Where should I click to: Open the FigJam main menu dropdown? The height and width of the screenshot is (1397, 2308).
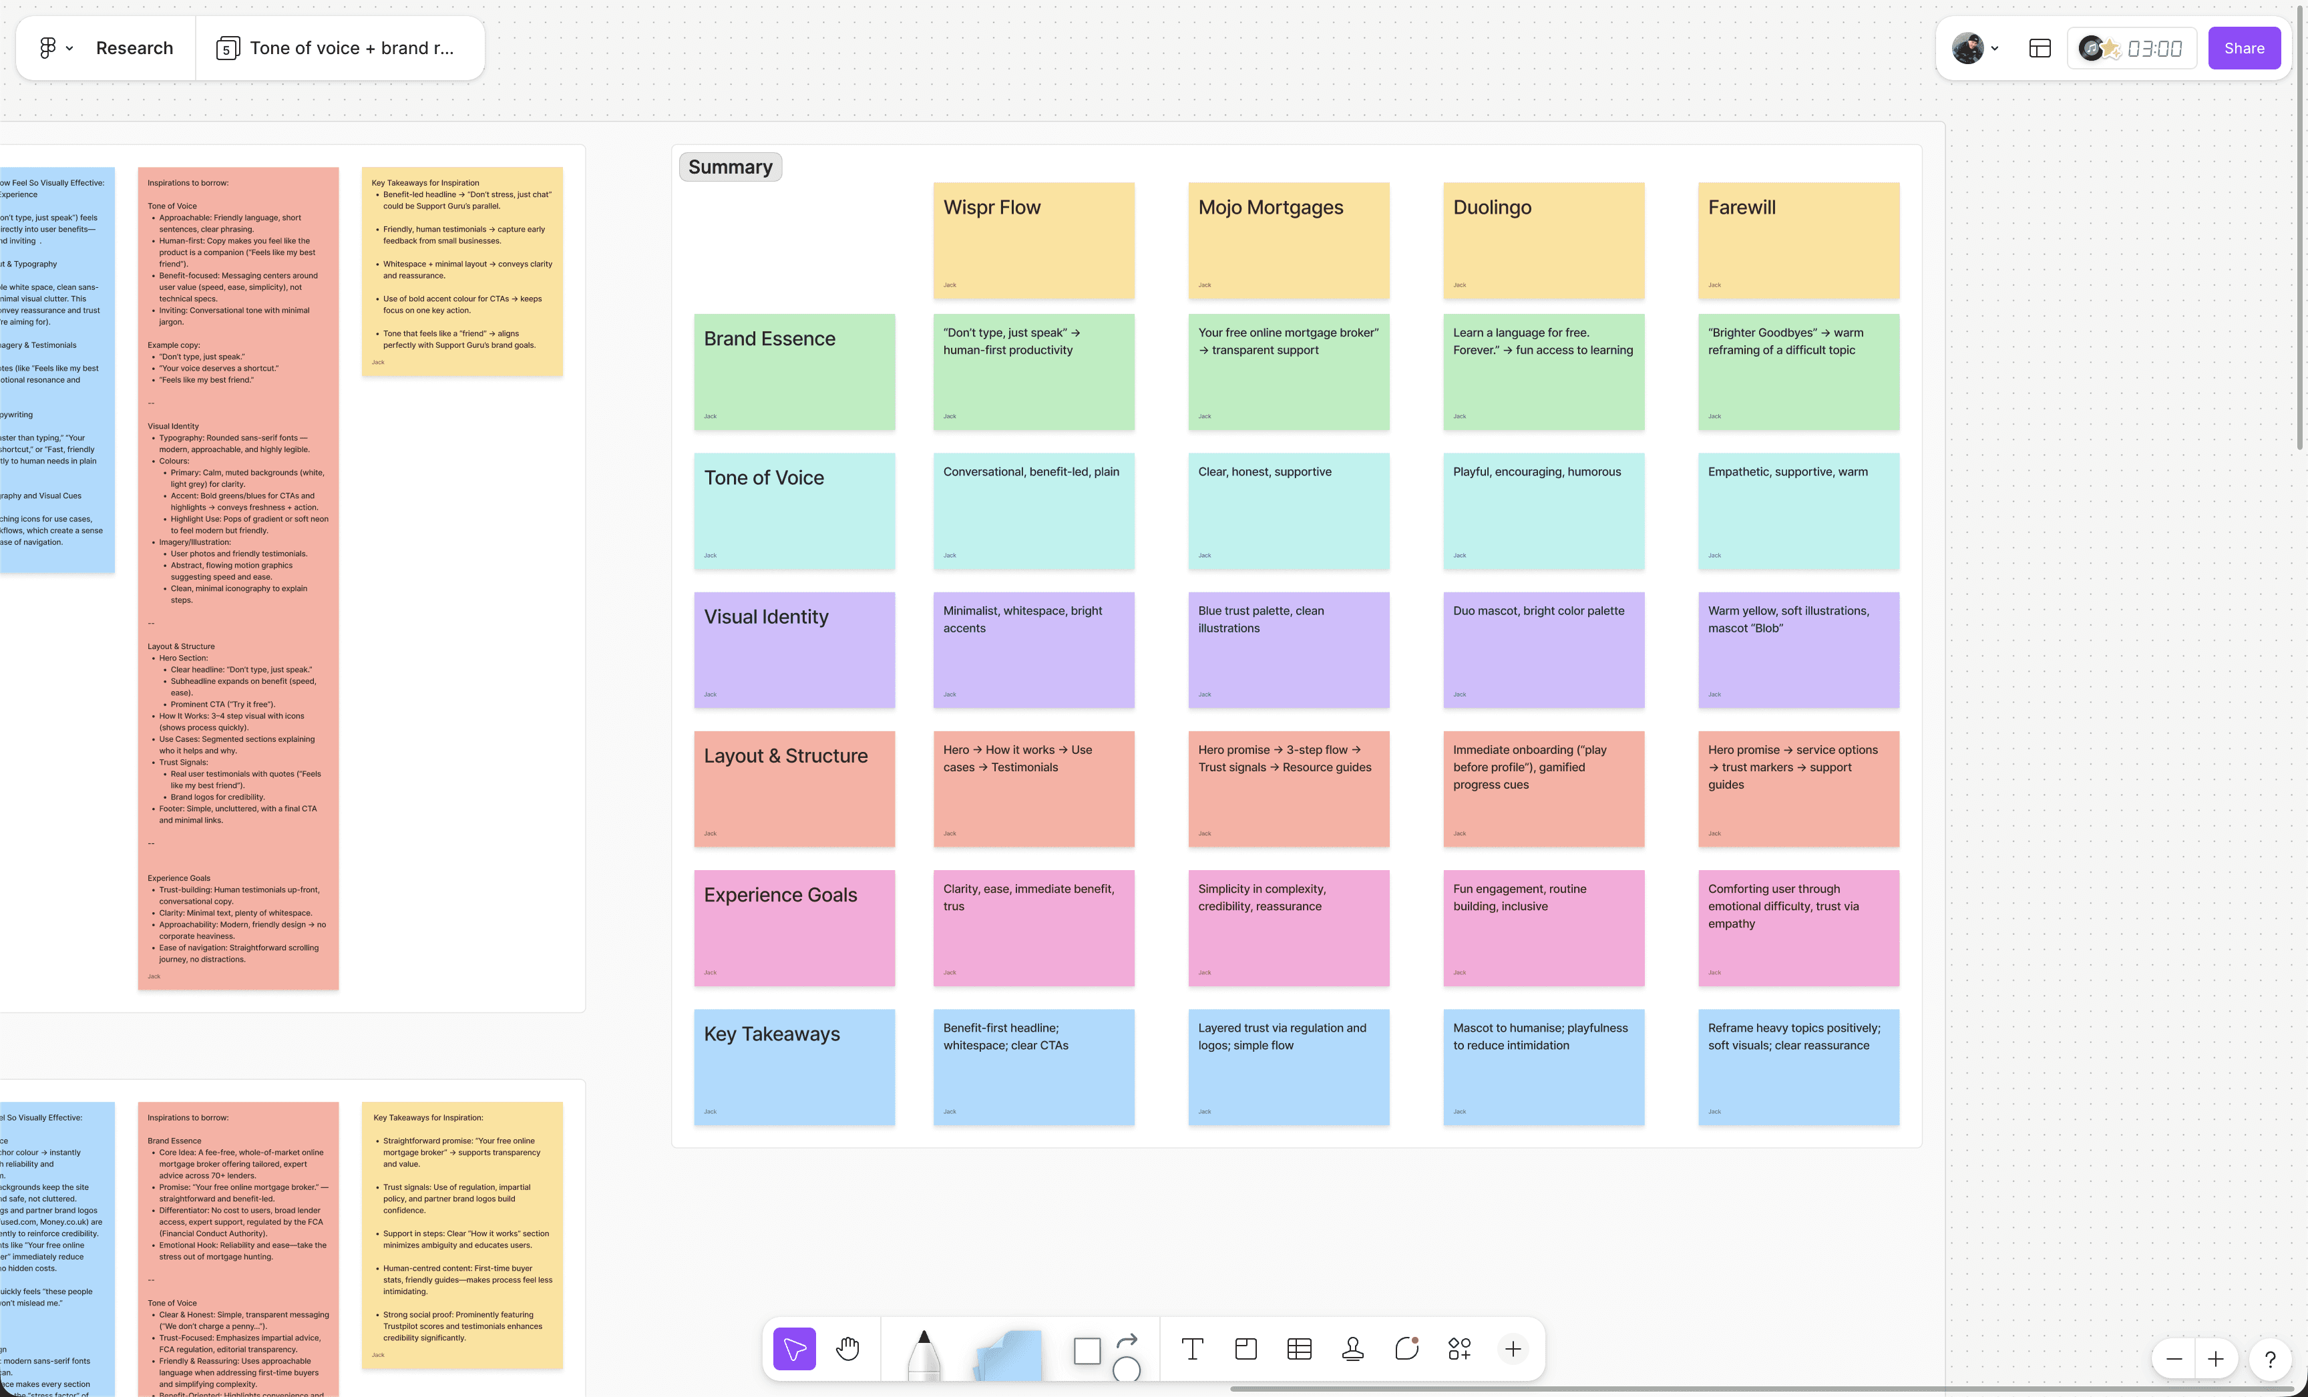pos(54,48)
